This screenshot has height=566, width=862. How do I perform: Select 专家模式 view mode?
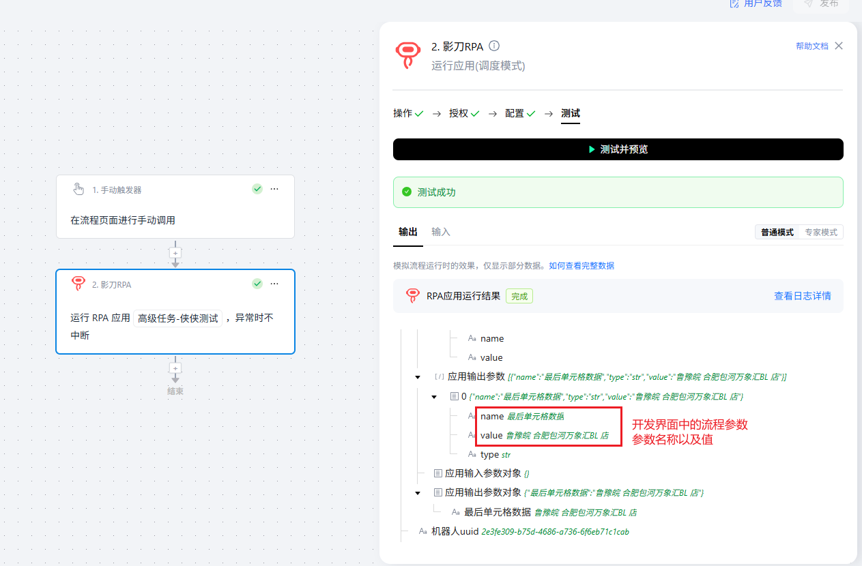[821, 233]
